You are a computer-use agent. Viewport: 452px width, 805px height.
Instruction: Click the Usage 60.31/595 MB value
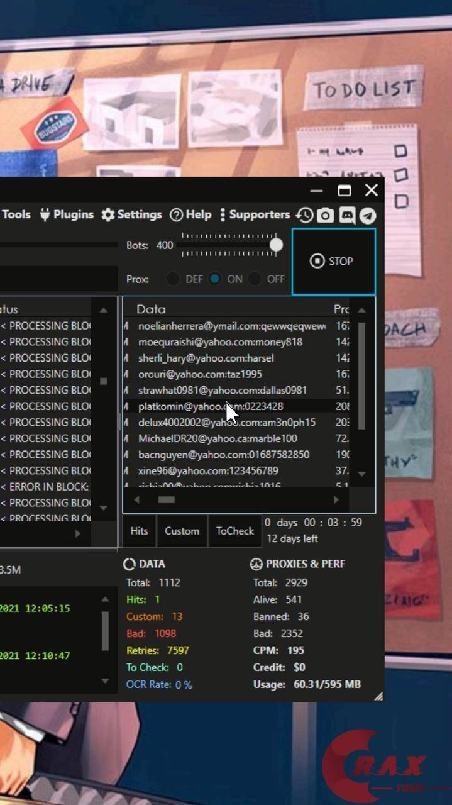(327, 684)
